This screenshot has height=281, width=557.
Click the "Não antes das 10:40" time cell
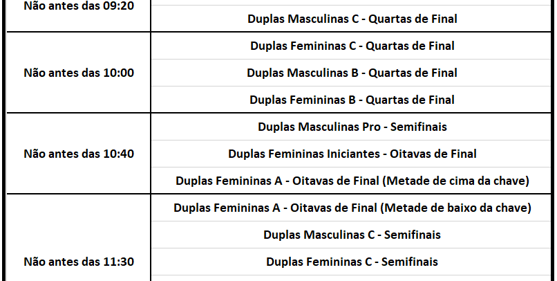click(79, 154)
